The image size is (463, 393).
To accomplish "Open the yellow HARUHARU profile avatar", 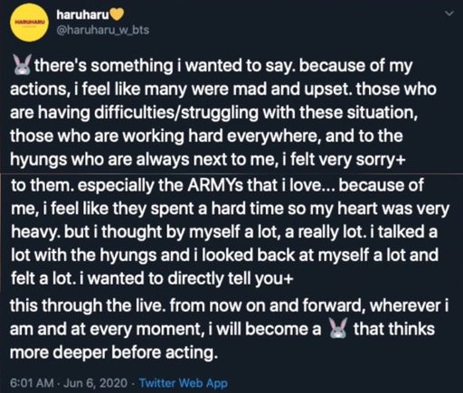I will (x=29, y=23).
